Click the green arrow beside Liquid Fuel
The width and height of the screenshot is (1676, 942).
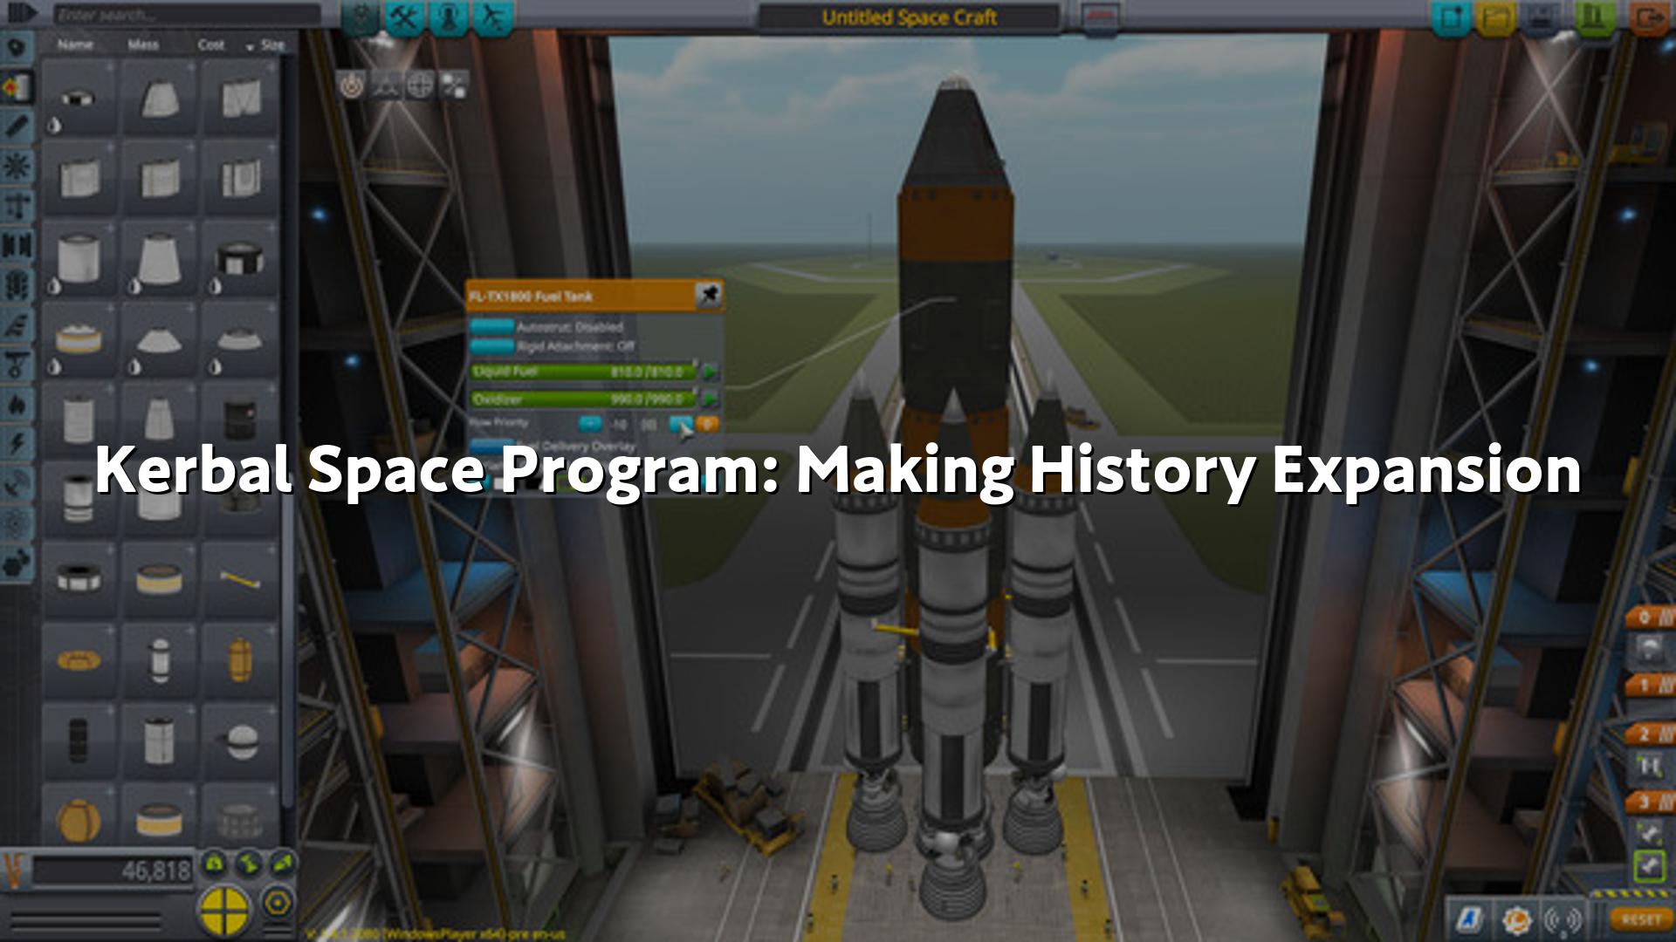[x=711, y=372]
